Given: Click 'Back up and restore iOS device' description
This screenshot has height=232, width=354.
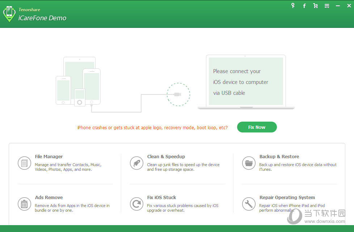Looking at the screenshot, I should tap(298, 167).
